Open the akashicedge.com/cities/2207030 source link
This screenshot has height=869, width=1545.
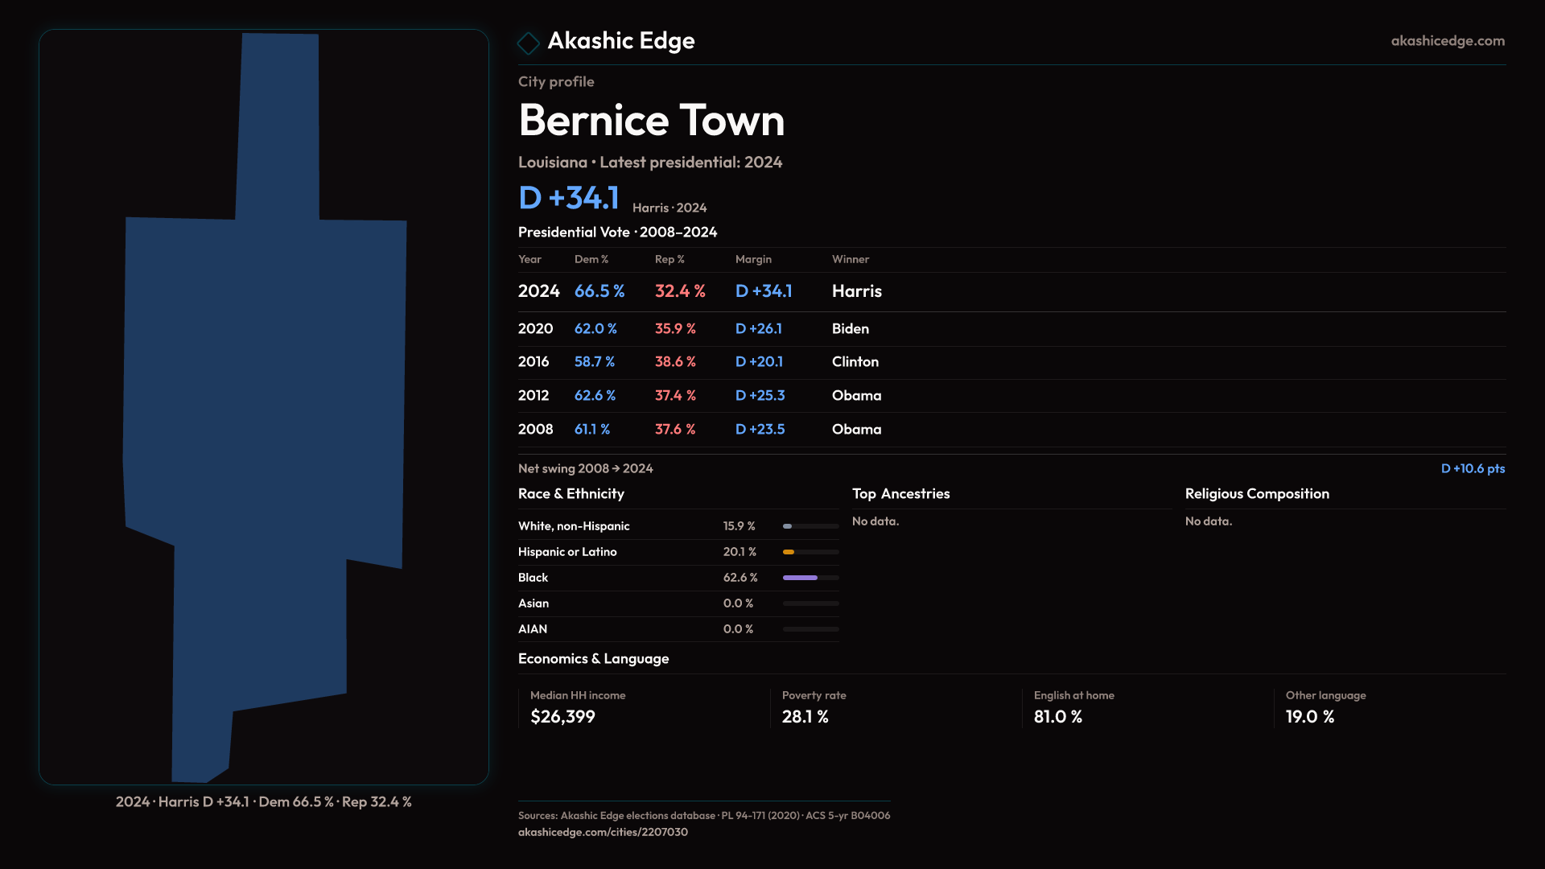coord(603,832)
